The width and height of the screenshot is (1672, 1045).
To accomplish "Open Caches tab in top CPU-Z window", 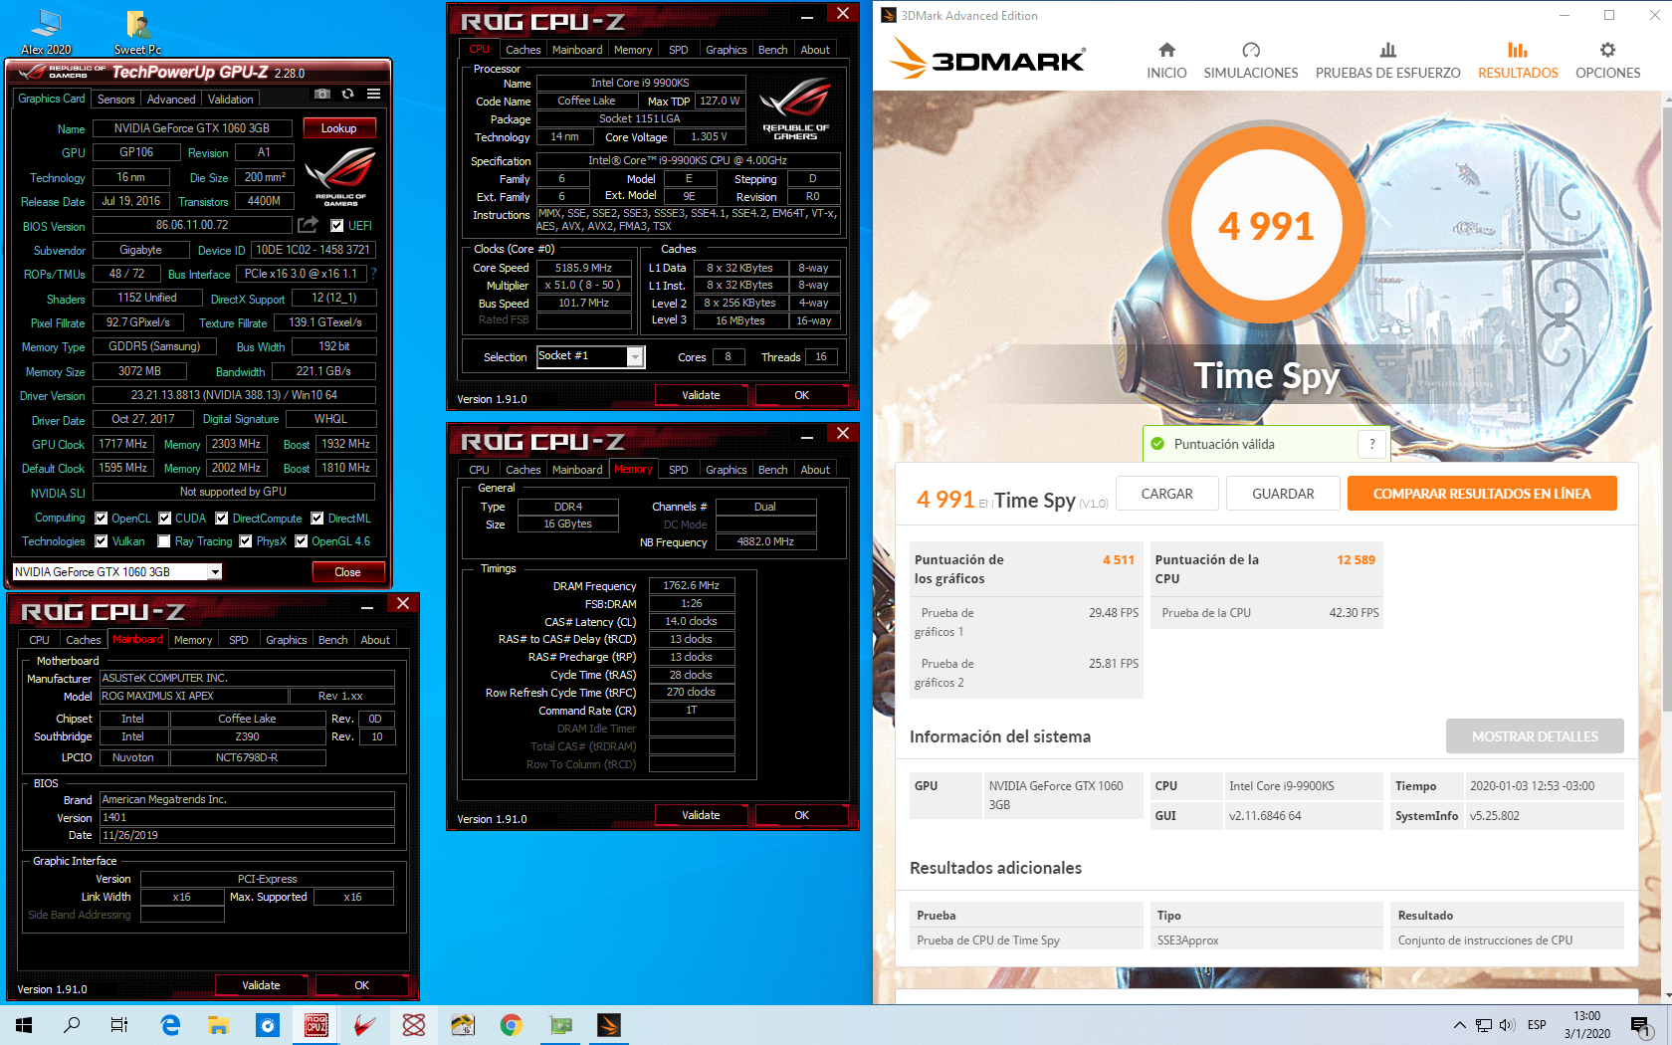I will click(522, 50).
